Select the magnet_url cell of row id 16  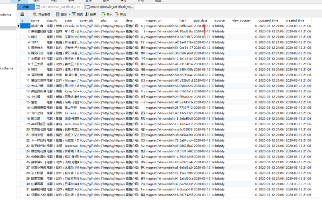[162, 108]
